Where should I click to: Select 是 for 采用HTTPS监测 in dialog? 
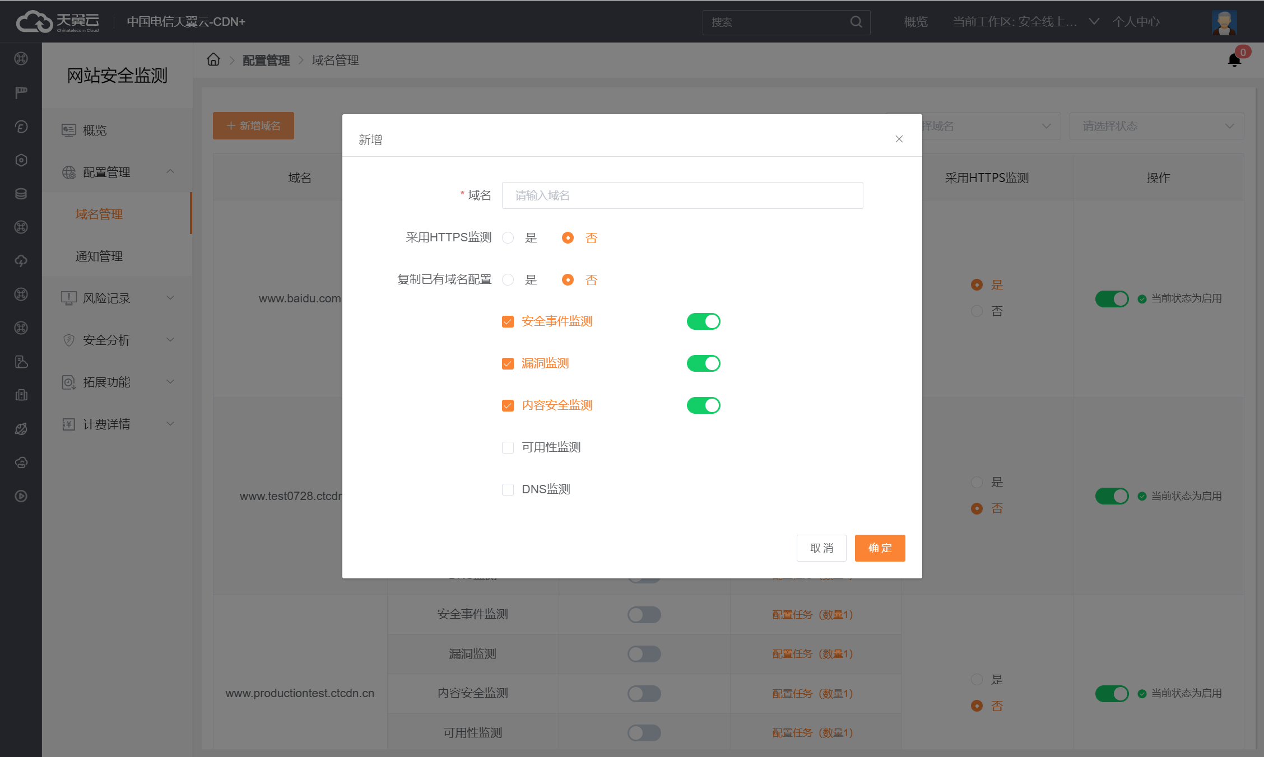(x=508, y=238)
